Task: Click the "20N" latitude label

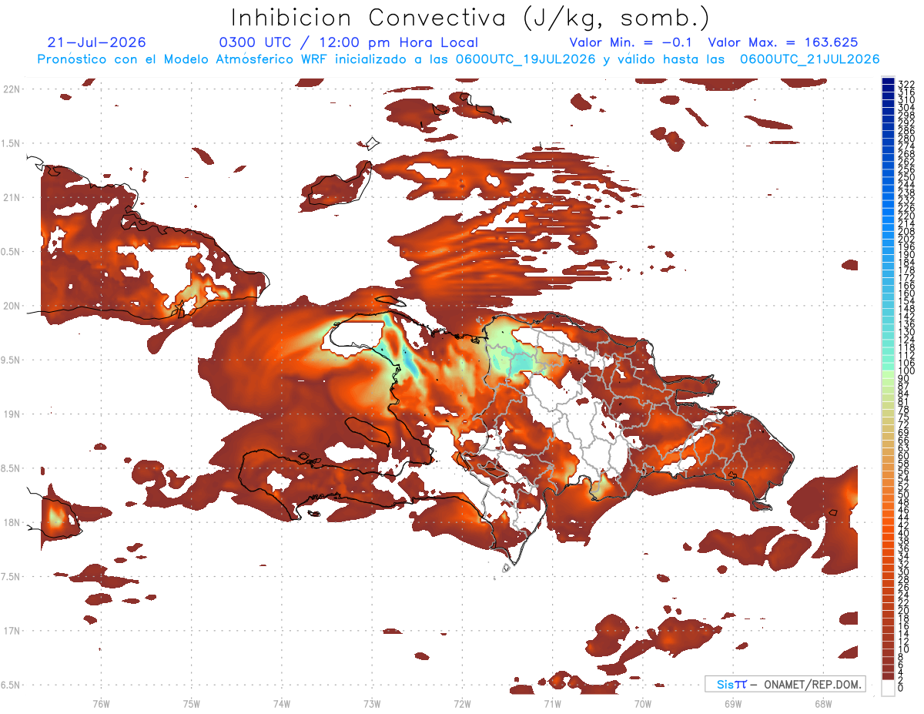Action: click(x=12, y=307)
